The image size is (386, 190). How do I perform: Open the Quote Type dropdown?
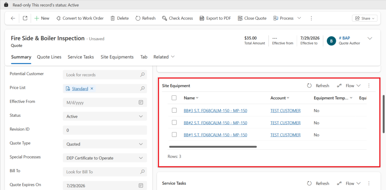coord(105,144)
